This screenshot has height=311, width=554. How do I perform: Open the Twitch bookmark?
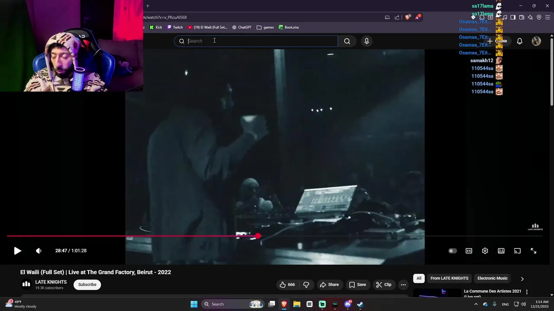pos(175,27)
